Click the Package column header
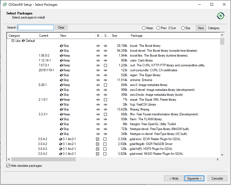This screenshot has height=185, width=231. [x=174, y=36]
